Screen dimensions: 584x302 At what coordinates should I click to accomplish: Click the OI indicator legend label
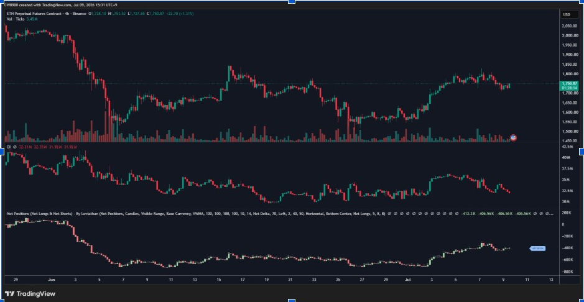9,147
